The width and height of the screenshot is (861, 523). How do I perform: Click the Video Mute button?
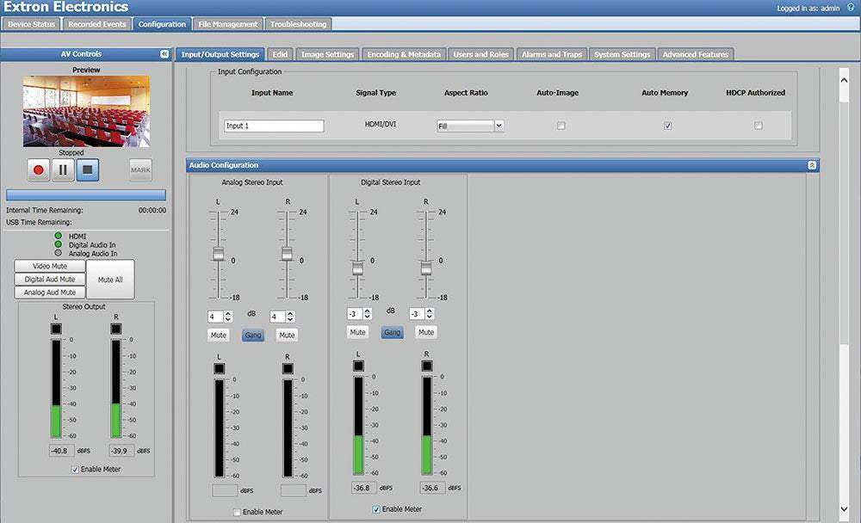[x=49, y=267]
